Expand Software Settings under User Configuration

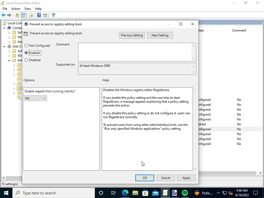pos(9,51)
